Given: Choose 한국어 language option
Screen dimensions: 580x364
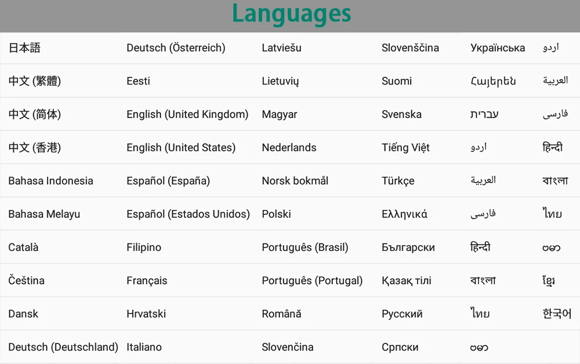Looking at the screenshot, I should (x=557, y=314).
